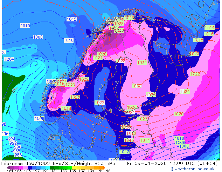
Task: Click the 1030 isobar label
Action: pyautogui.click(x=137, y=86)
